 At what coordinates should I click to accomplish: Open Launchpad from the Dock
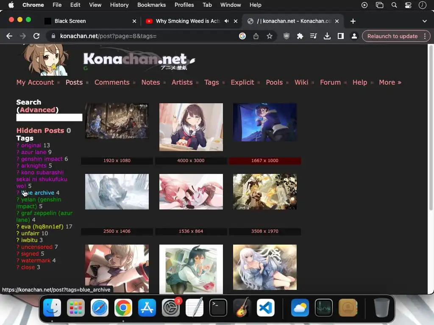76,308
